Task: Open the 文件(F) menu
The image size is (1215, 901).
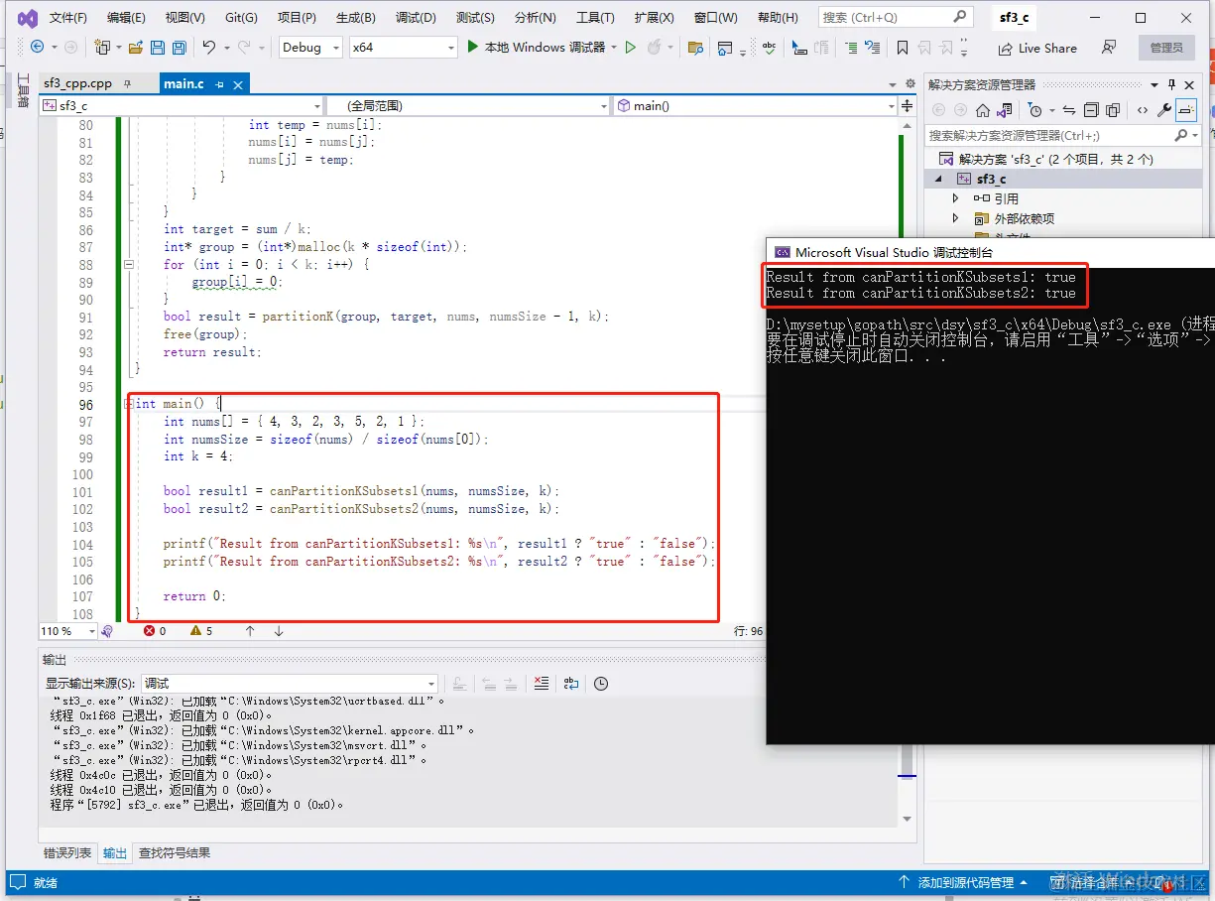Action: pyautogui.click(x=68, y=18)
